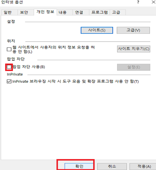Click the help question mark icon

tap(138, 2)
